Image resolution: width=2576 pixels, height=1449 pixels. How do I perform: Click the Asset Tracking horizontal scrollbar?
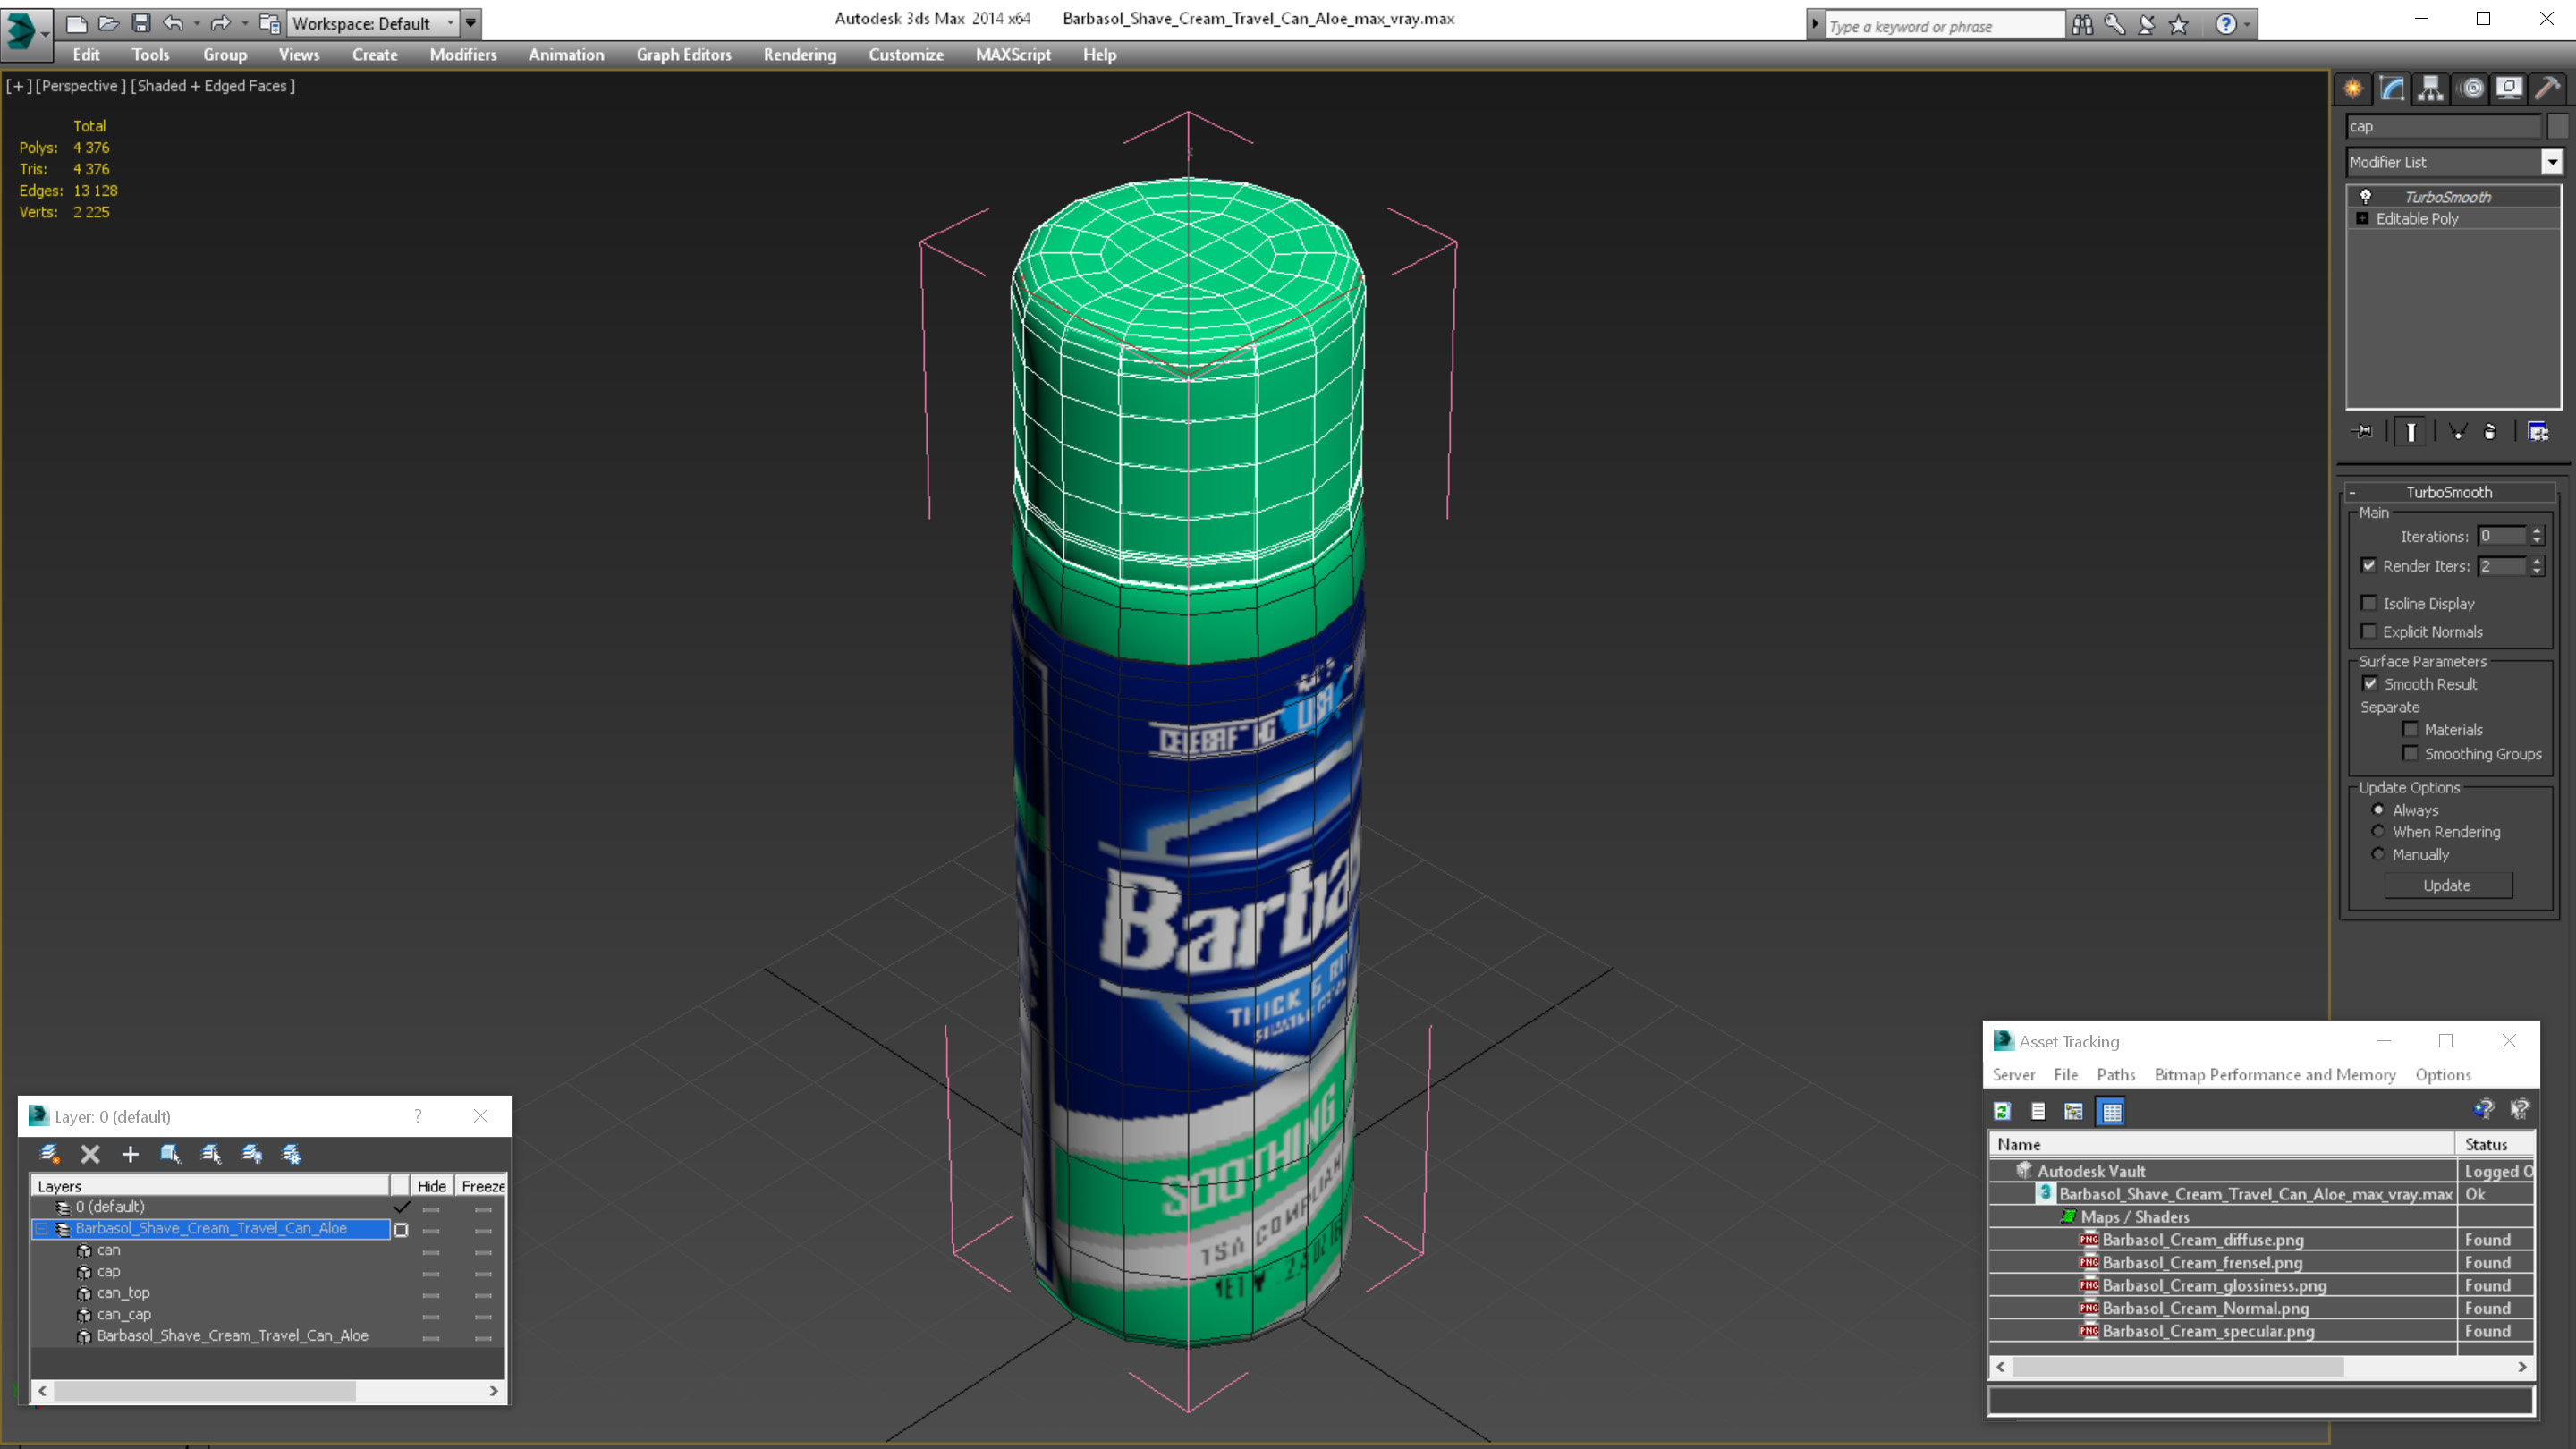click(x=2261, y=1367)
